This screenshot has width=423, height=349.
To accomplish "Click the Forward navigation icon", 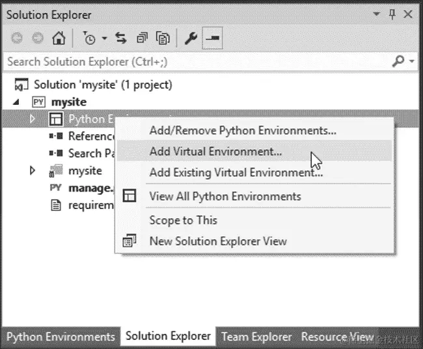I will 38,38.
